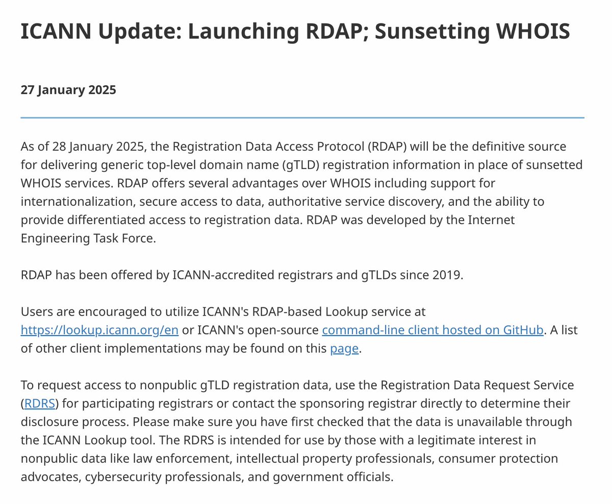The image size is (612, 504).
Task: Click the date "27 January 2025"
Action: click(68, 90)
